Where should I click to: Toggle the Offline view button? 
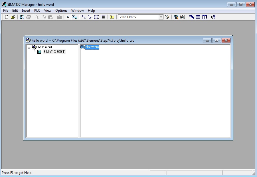point(68,17)
